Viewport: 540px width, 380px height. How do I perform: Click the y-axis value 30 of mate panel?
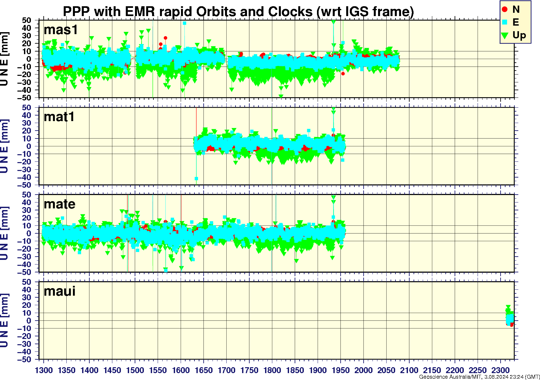27,210
